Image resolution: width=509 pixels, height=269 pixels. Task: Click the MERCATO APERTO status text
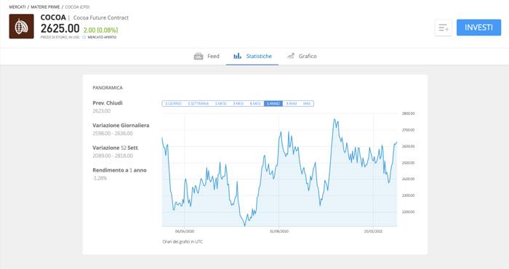(x=102, y=37)
